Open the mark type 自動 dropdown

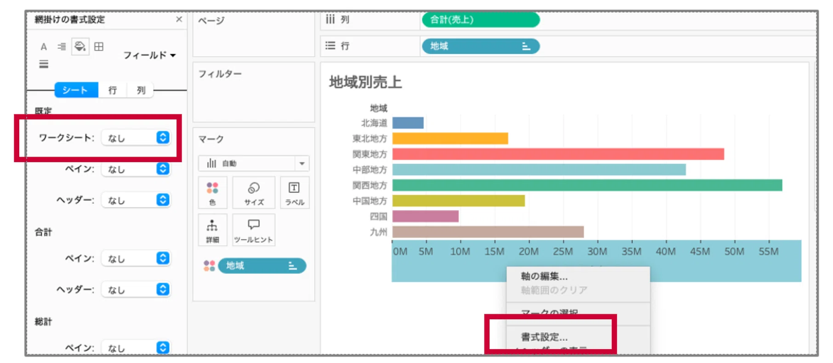click(254, 163)
